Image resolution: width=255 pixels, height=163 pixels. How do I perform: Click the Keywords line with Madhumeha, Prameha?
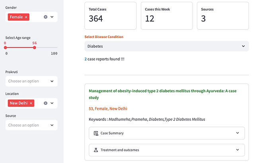[x=147, y=119]
